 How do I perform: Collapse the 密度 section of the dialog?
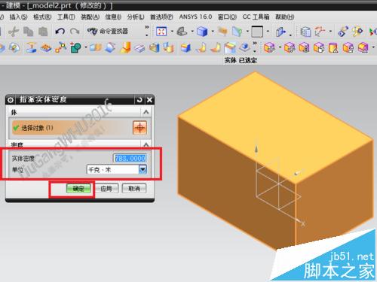pyautogui.click(x=146, y=145)
